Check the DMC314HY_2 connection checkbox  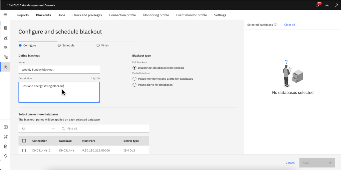coord(24,150)
